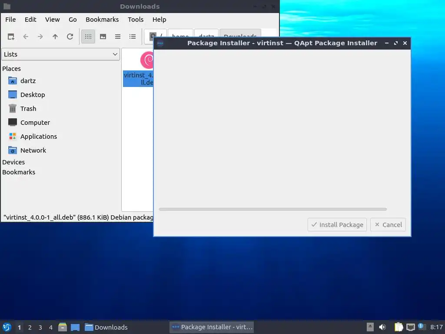Screen dimensions: 445x334
Task: Launch file manager from panel quicklaunch
Action: click(x=63, y=327)
